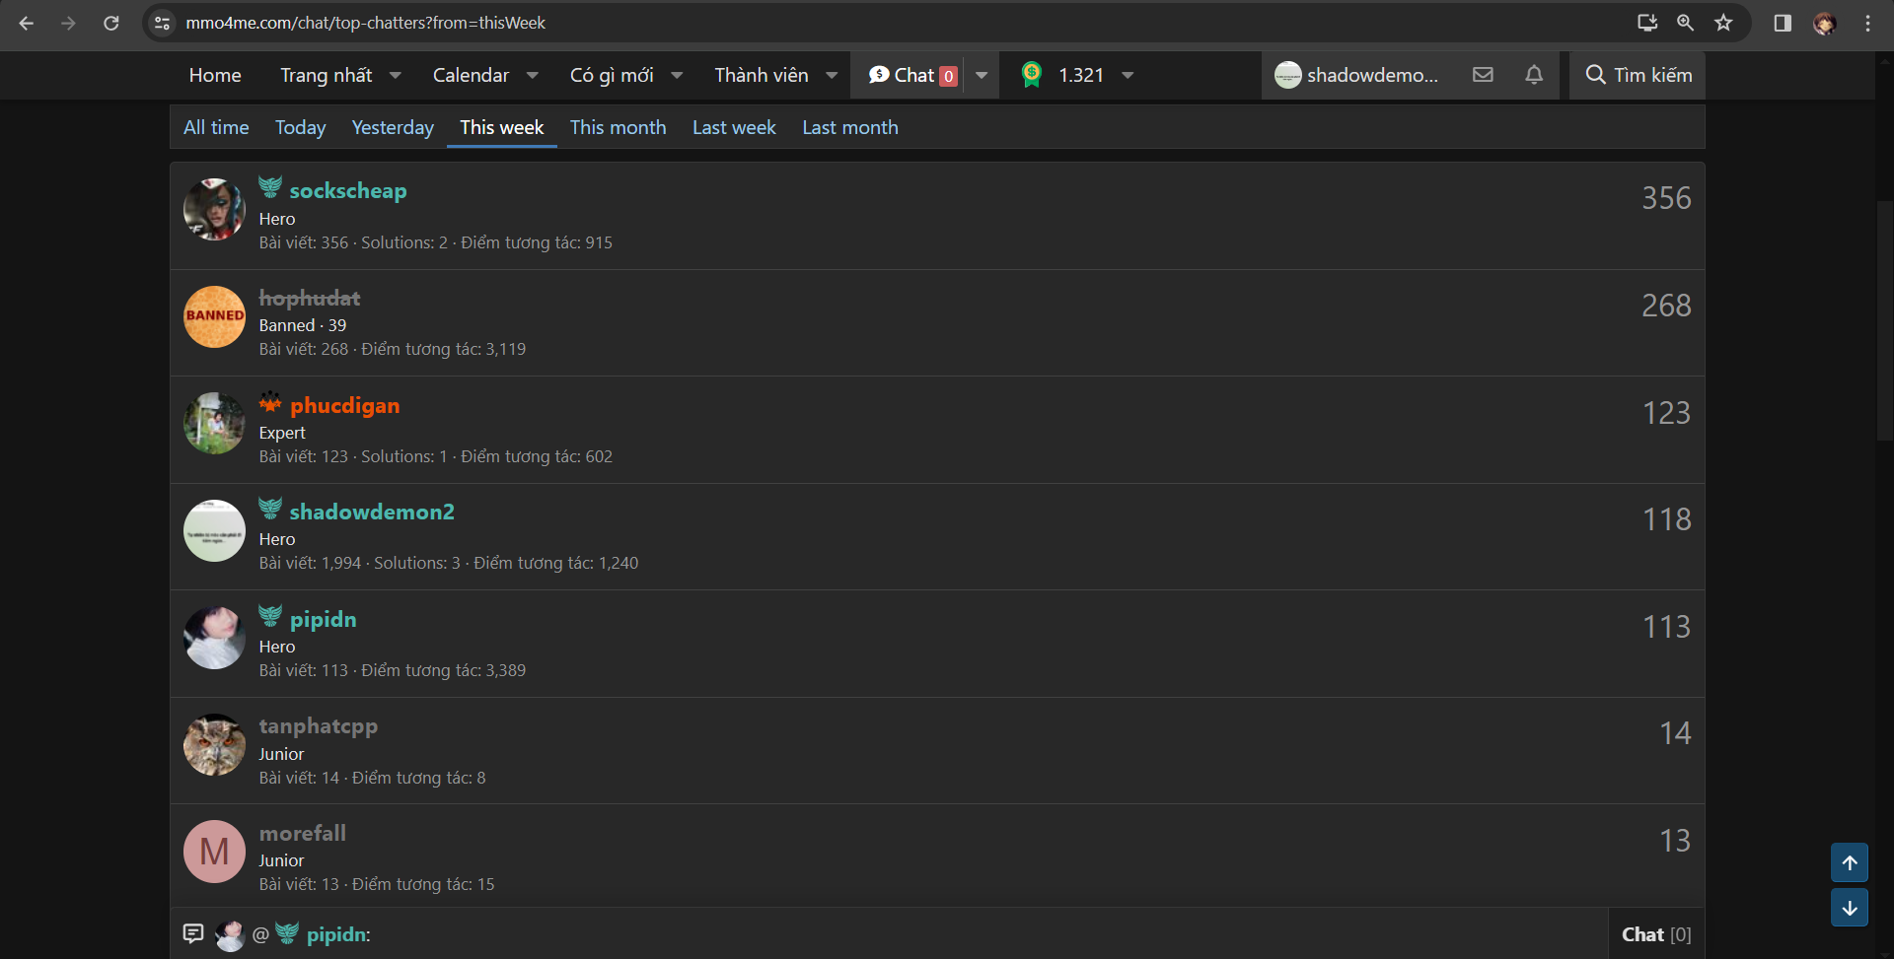Image resolution: width=1894 pixels, height=959 pixels.
Task: Expand the 1.321 points dropdown arrow
Action: click(x=1128, y=75)
